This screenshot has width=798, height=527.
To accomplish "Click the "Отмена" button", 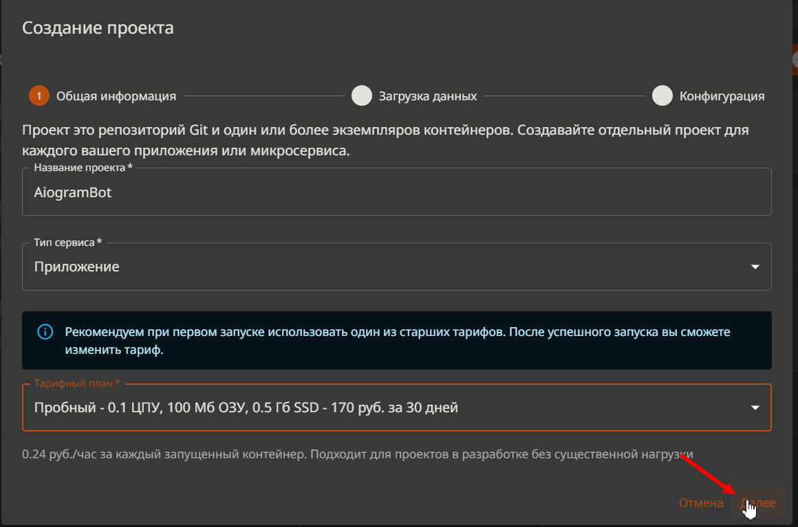I will [x=700, y=502].
